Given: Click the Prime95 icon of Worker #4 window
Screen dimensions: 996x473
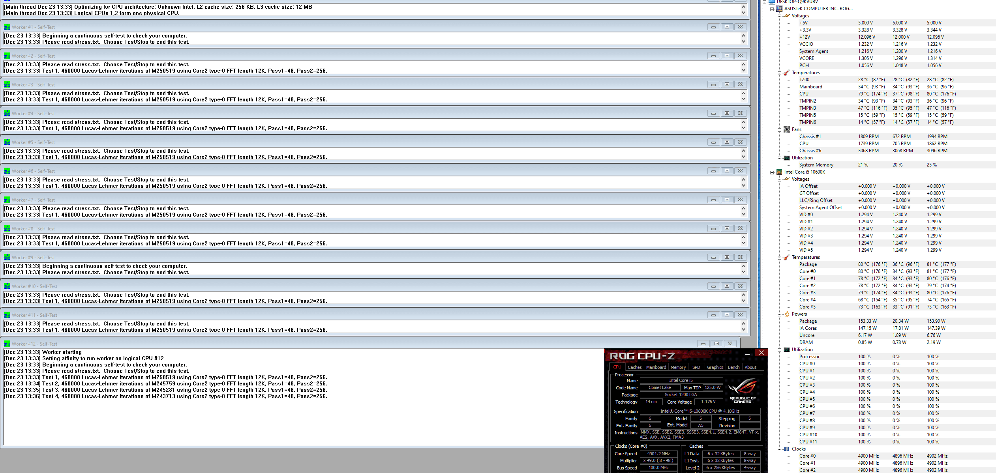Looking at the screenshot, I should (x=7, y=113).
